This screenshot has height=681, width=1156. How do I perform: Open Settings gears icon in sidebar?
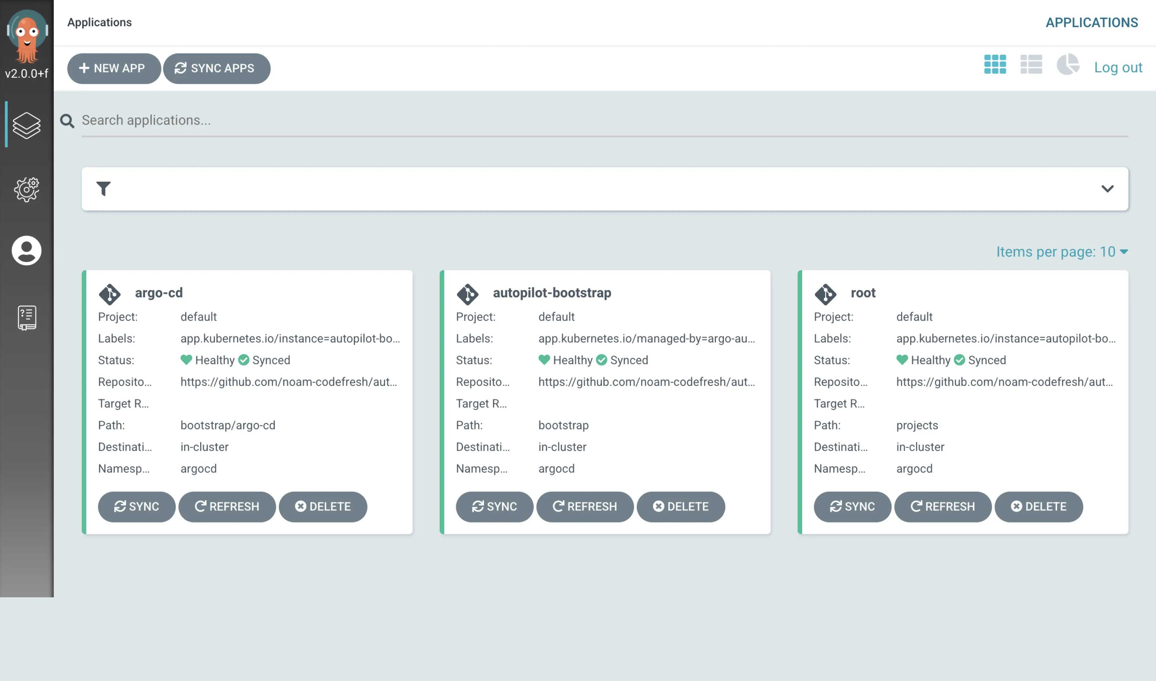tap(27, 189)
